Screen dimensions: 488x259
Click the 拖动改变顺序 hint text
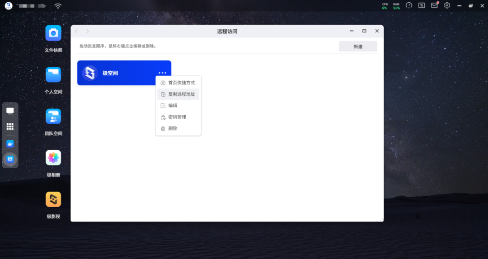click(x=118, y=46)
